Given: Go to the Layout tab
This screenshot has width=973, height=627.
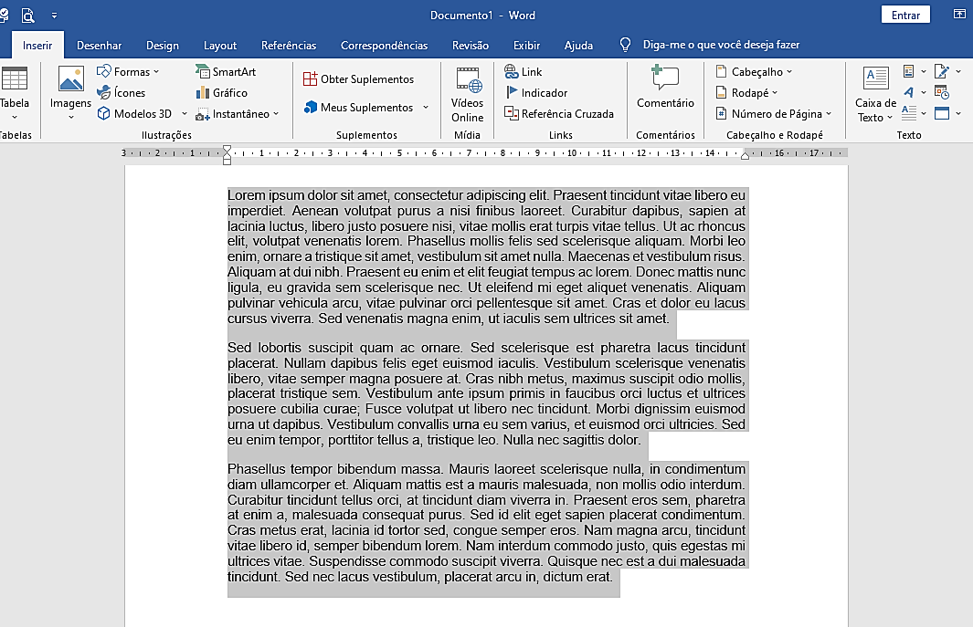Looking at the screenshot, I should [220, 46].
